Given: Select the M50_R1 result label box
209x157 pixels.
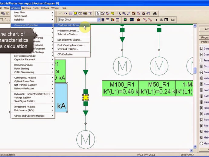Looking at the screenshot, I should tap(157, 88).
